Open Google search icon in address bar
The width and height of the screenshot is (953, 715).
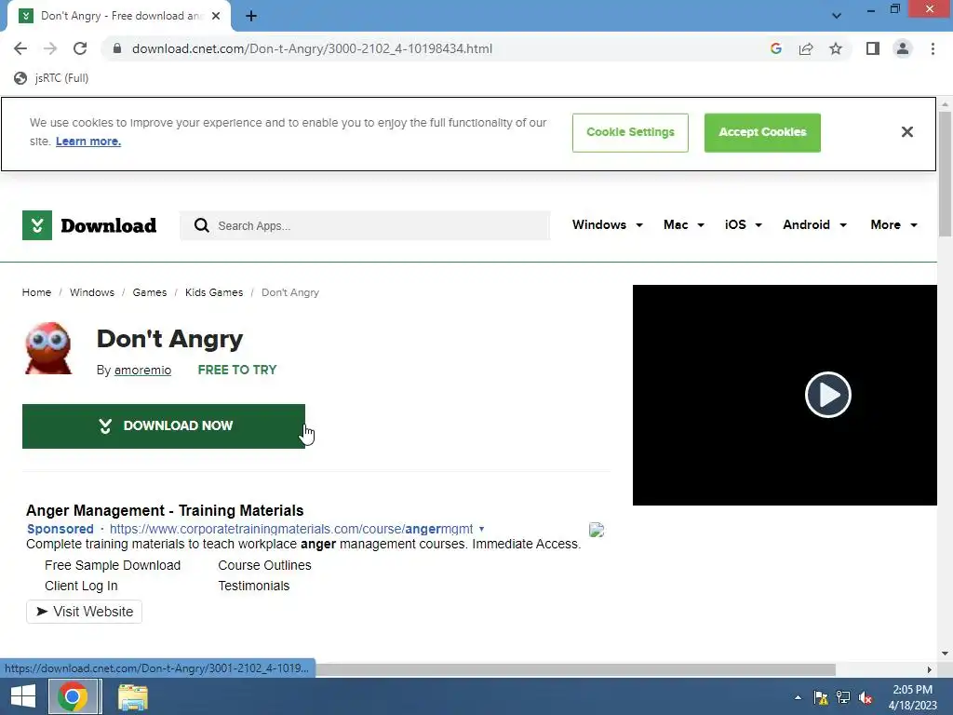tap(775, 48)
